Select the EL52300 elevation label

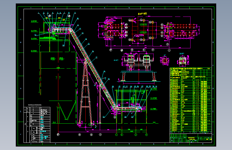34,21
